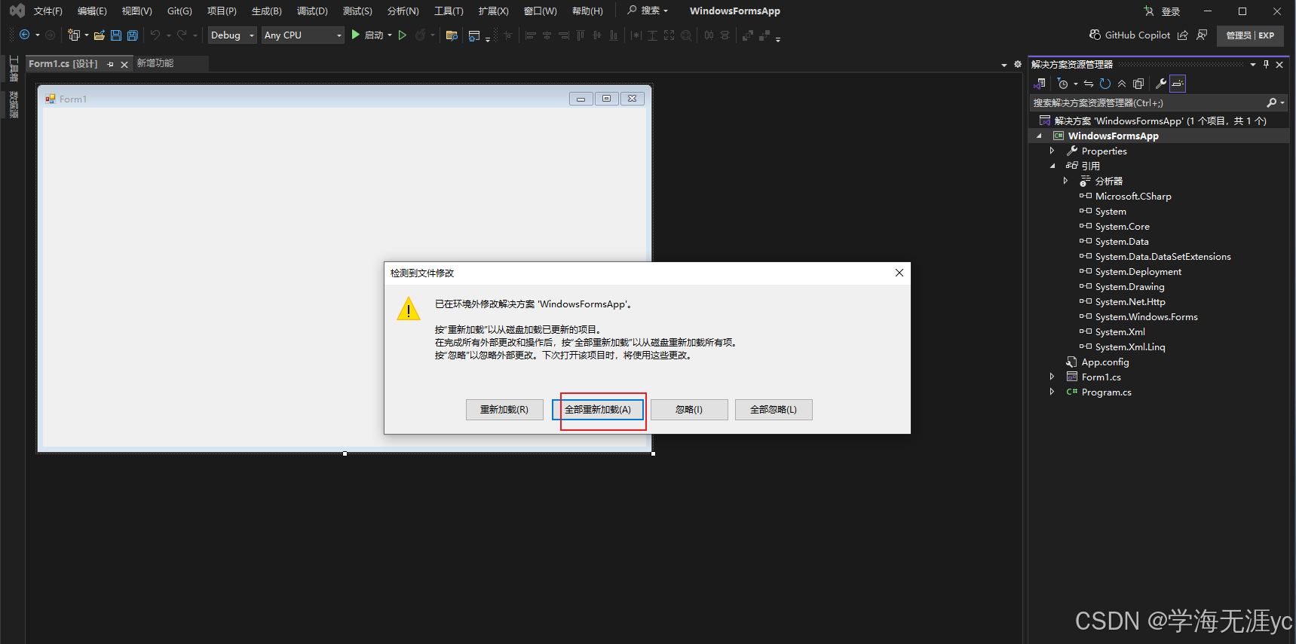Click the navigate backward arrow icon
Screen dimensions: 1296x644
pyautogui.click(x=24, y=35)
